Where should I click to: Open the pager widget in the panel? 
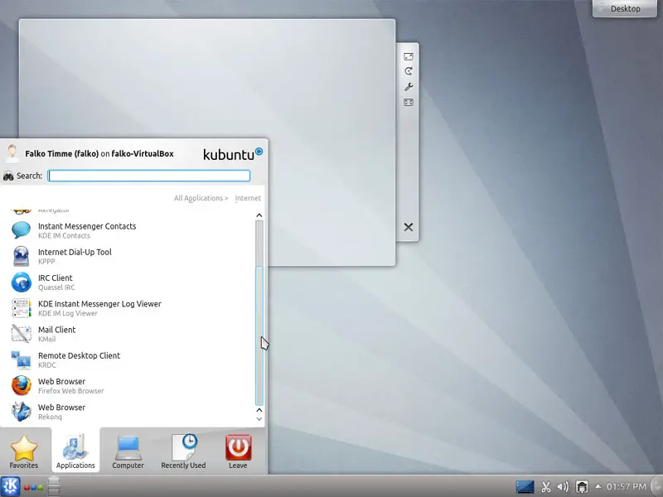click(54, 486)
